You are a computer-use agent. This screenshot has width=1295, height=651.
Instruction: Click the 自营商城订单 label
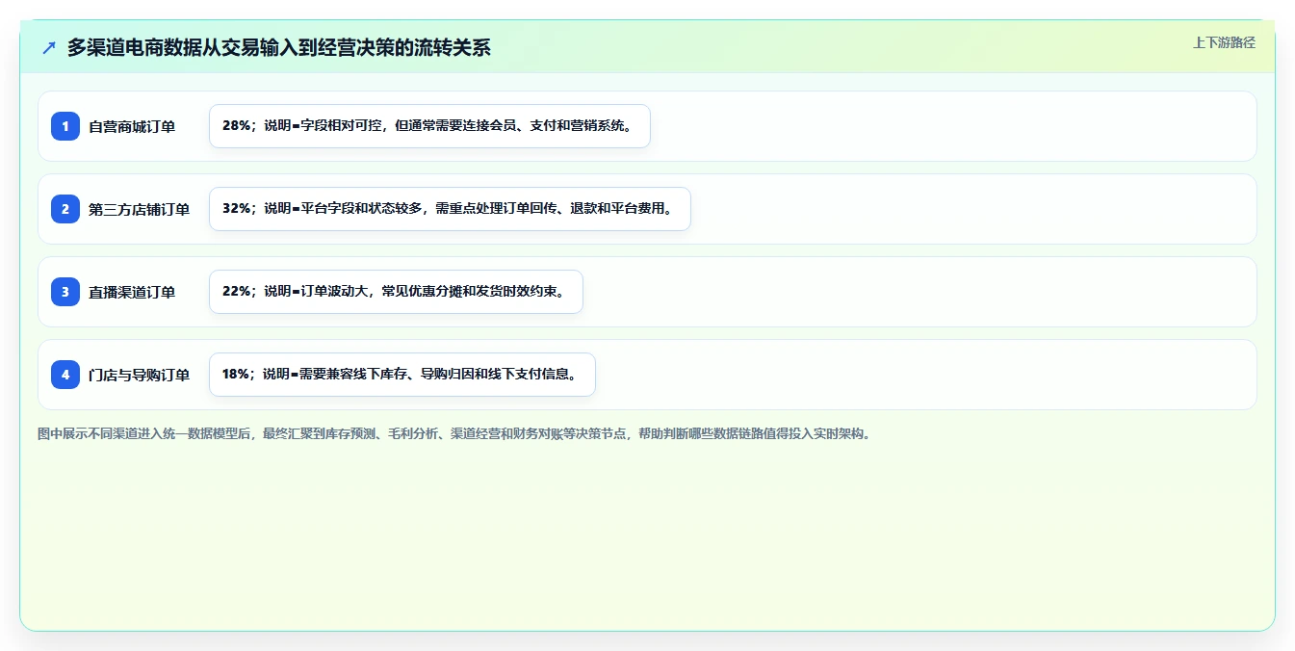coord(132,126)
